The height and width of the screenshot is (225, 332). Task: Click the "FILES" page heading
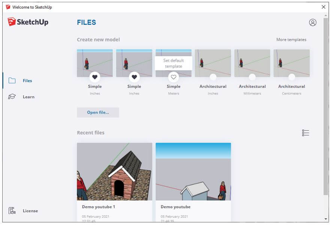pos(87,22)
